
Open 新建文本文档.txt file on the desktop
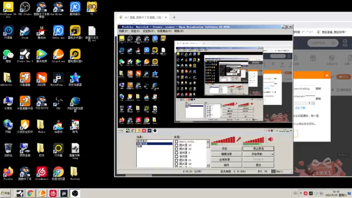point(92,34)
